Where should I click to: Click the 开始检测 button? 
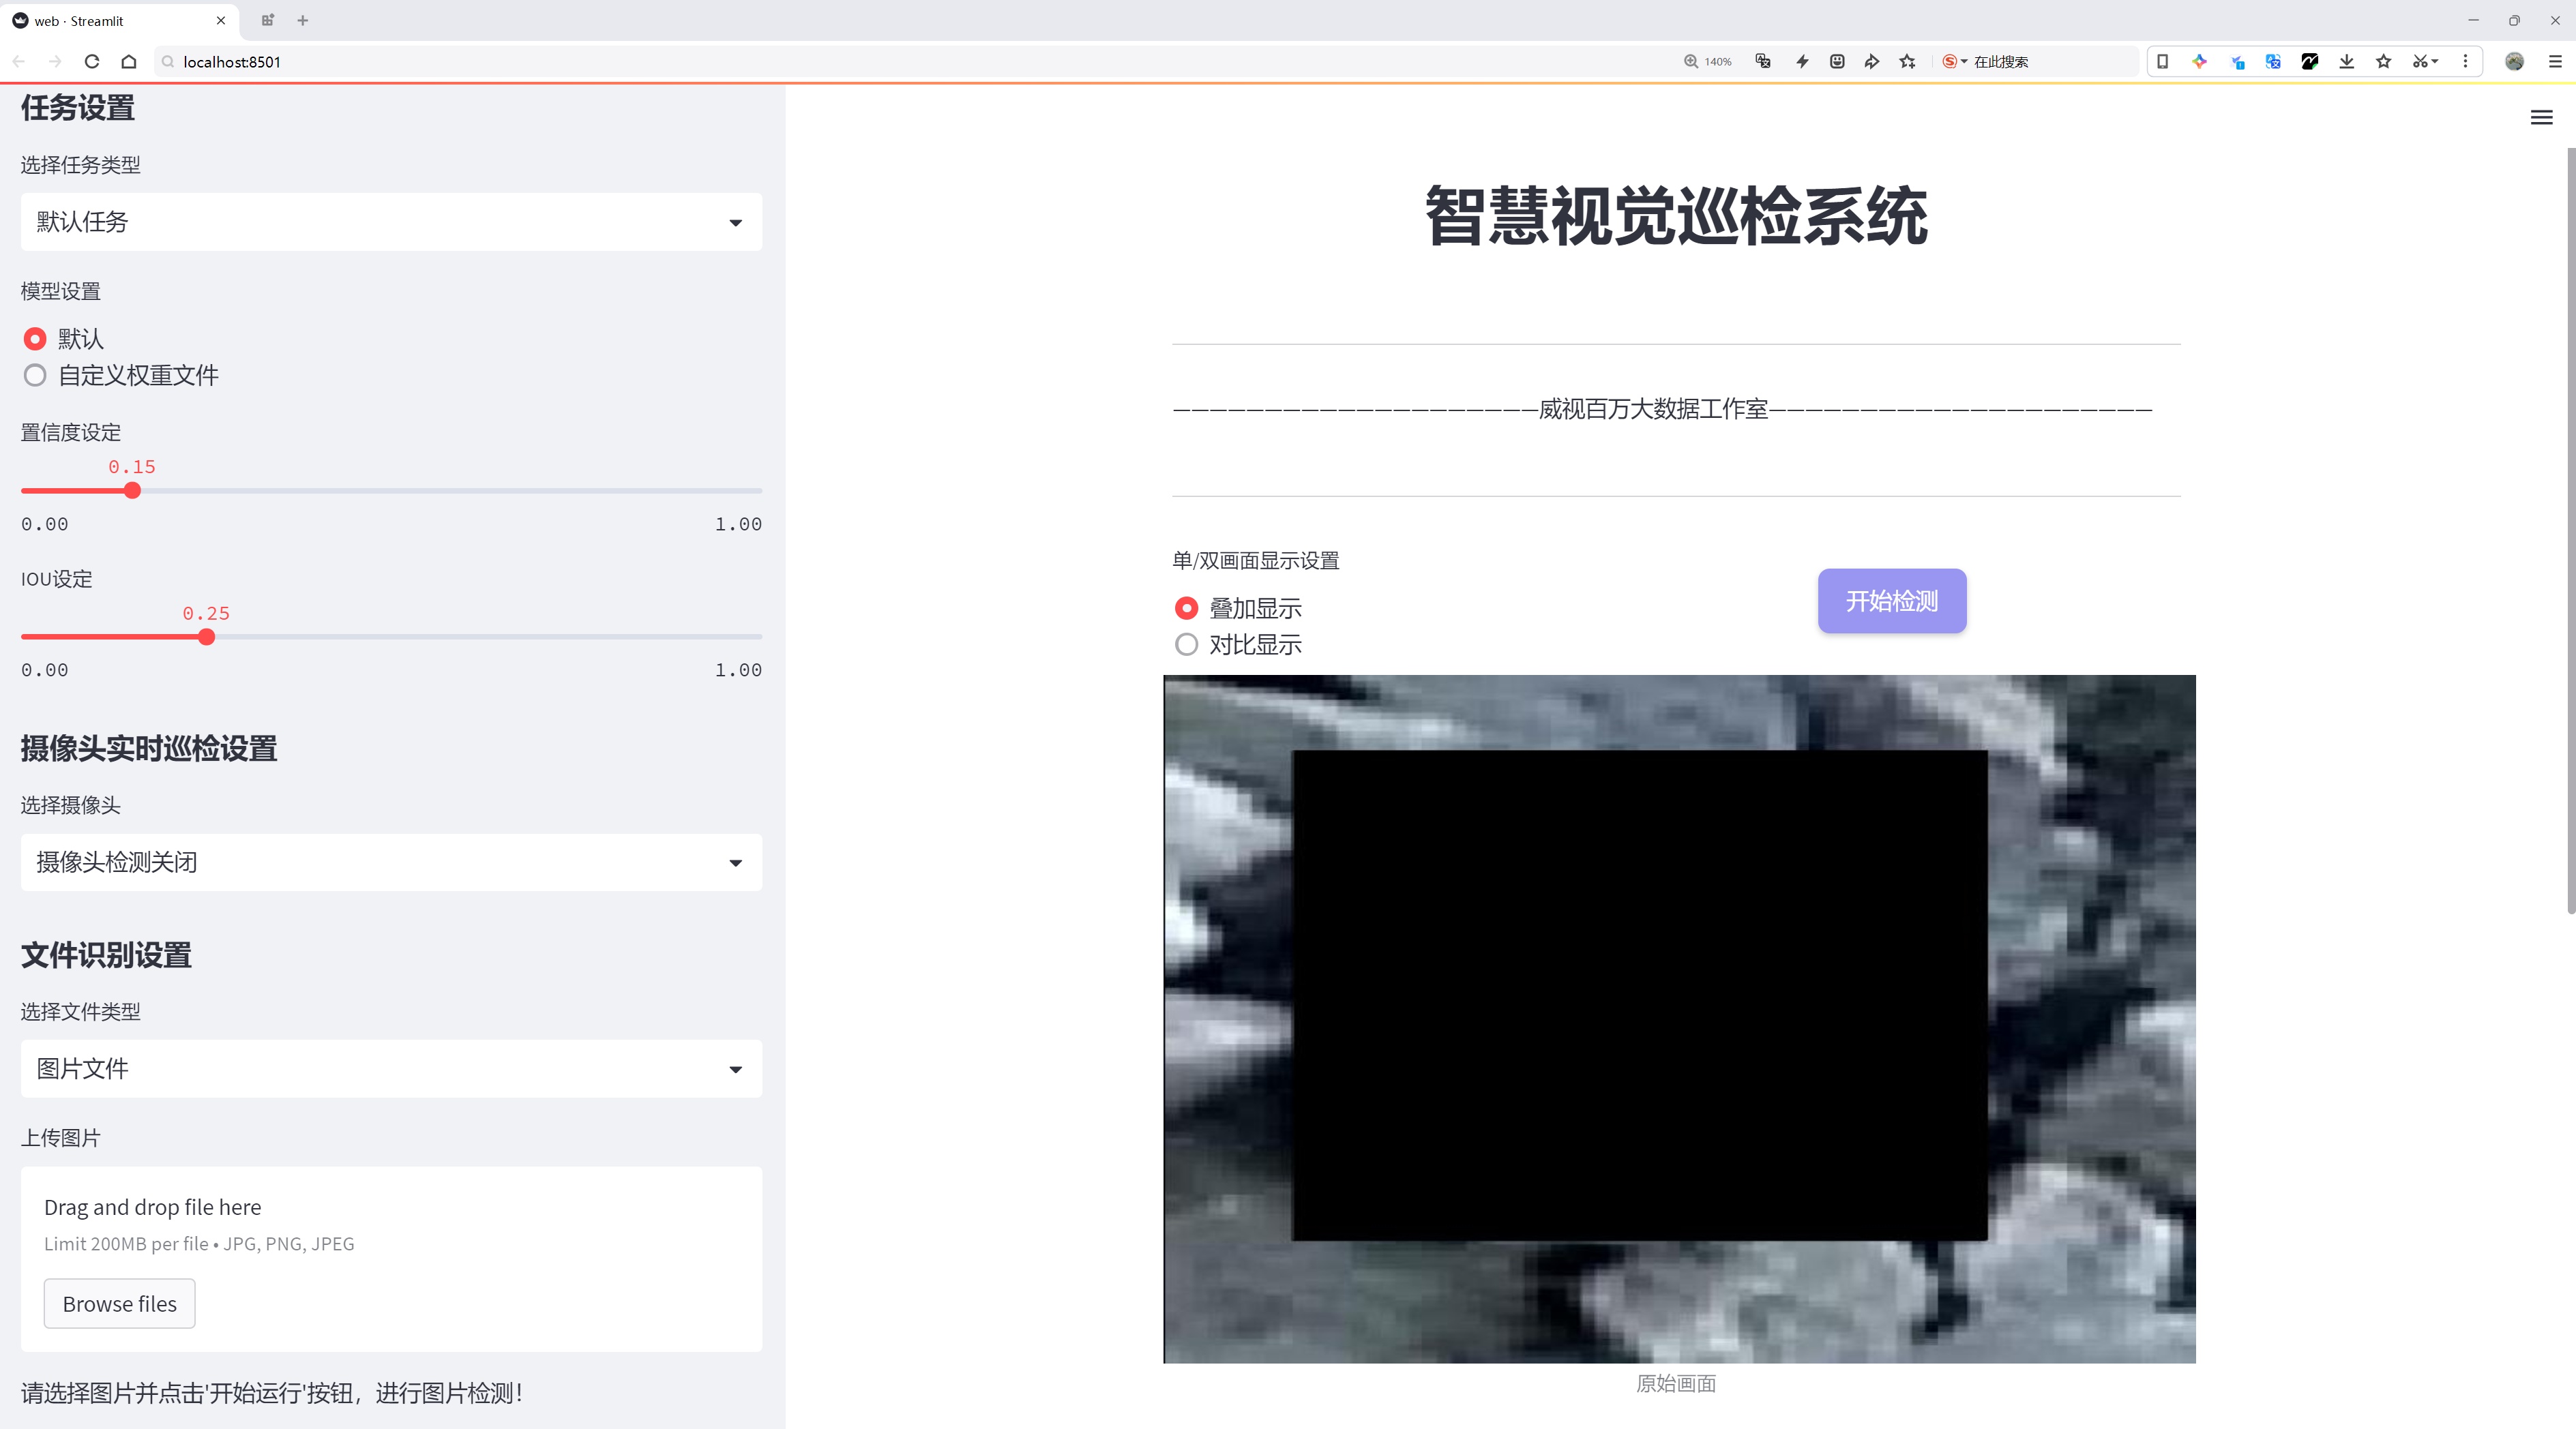(1892, 601)
